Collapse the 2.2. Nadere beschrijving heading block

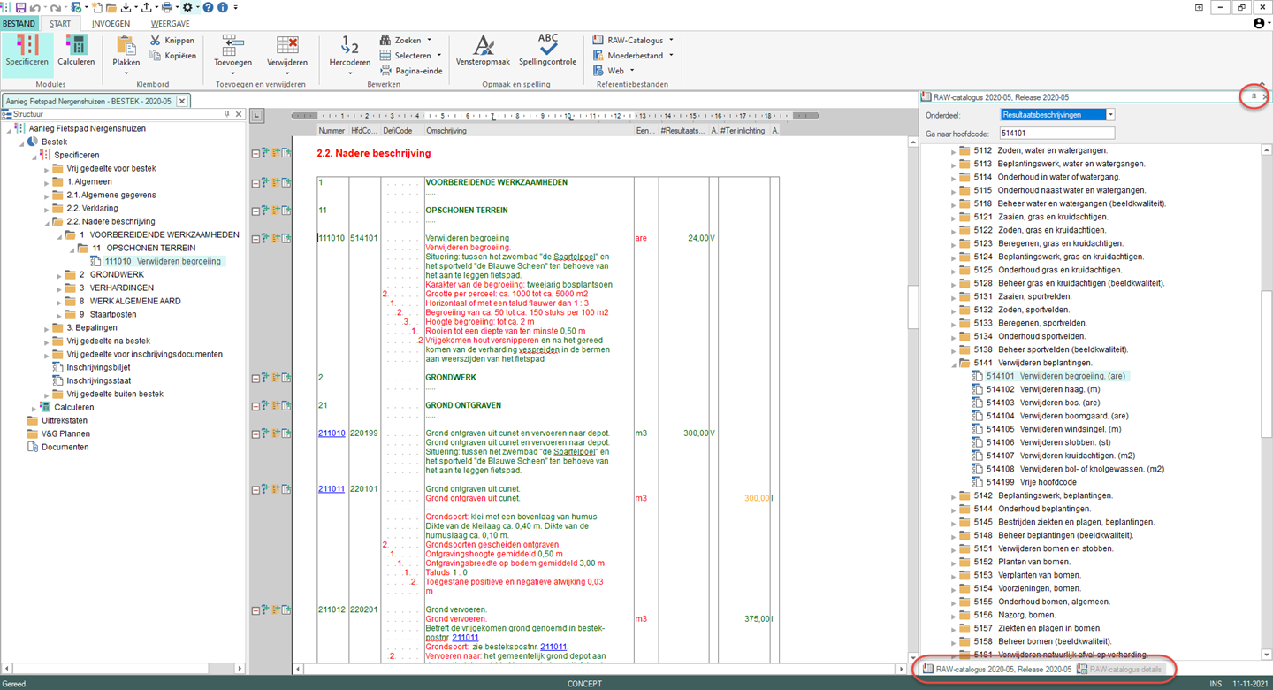point(255,154)
